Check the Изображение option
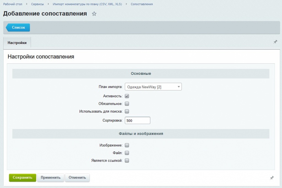282x188 pixels. click(x=127, y=145)
